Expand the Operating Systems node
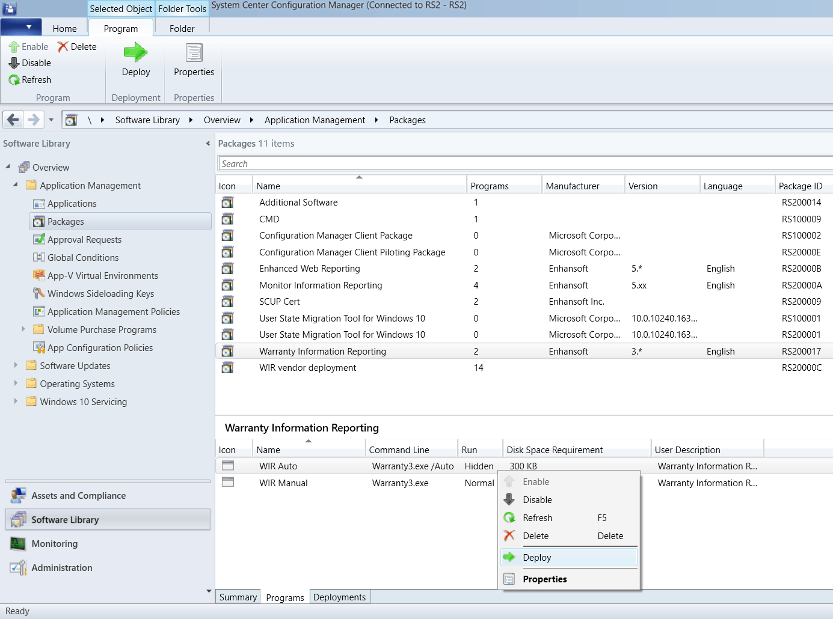 click(16, 383)
